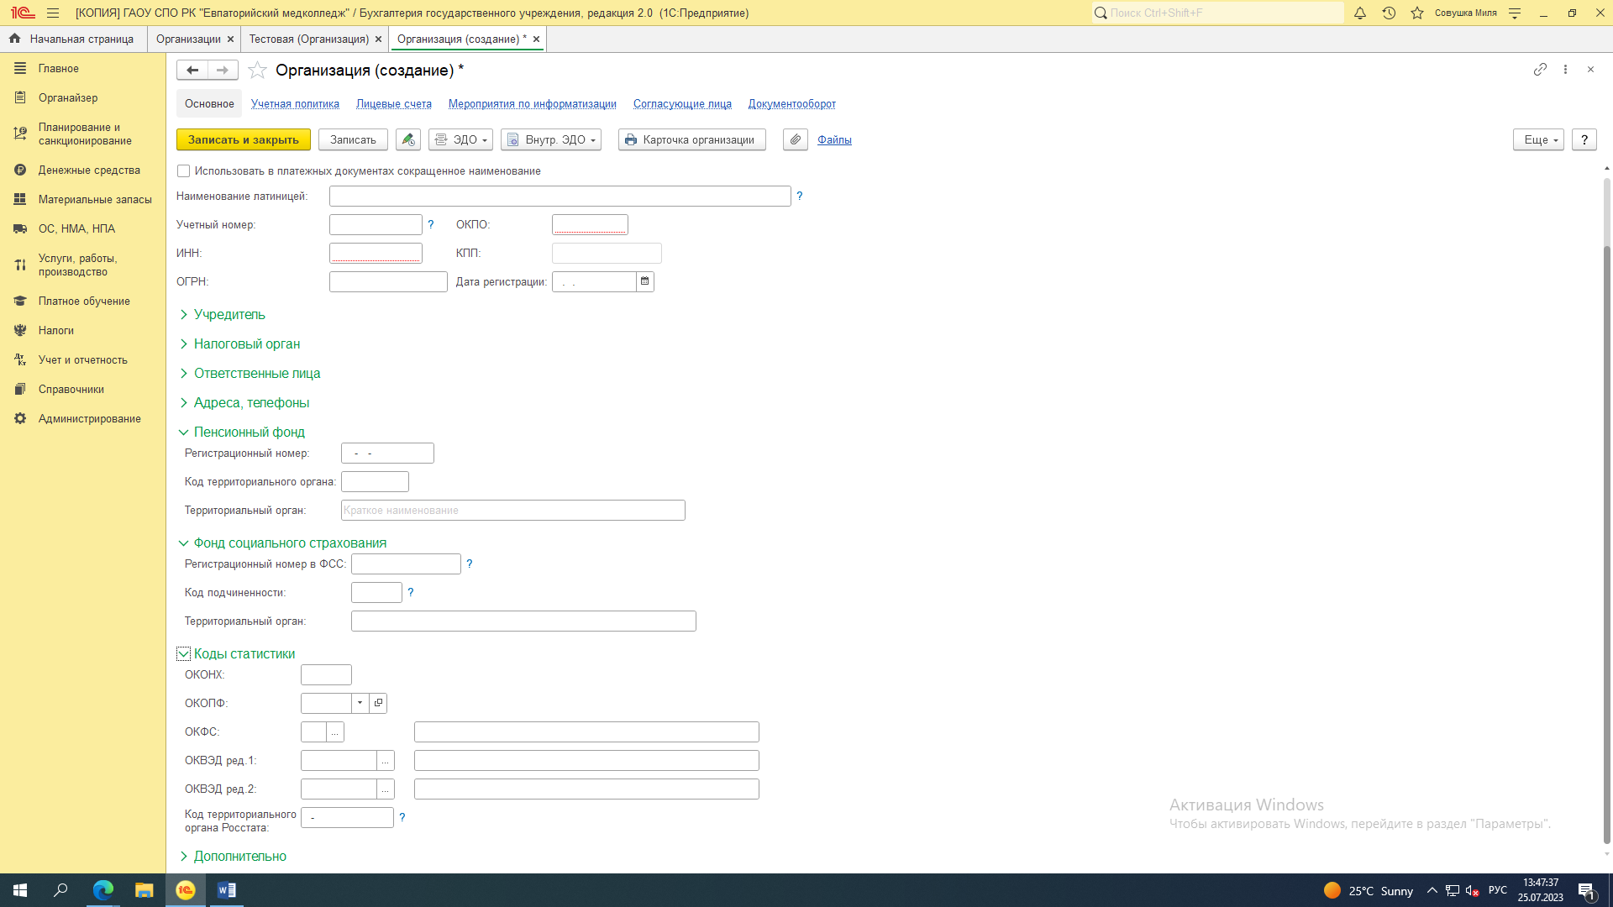This screenshot has width=1613, height=907.
Task: Open ОКОПФ item with the open button
Action: pos(378,703)
